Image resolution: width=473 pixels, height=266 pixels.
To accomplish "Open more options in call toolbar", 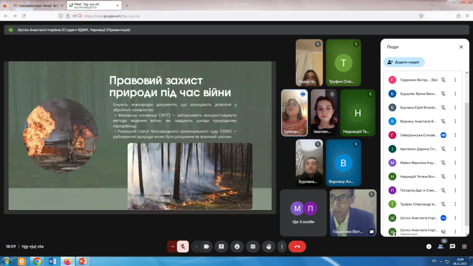I will 282,247.
